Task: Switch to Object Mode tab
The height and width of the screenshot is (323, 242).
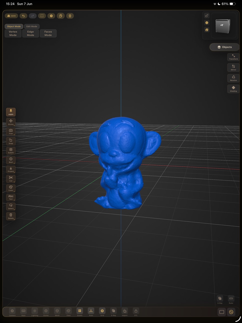Action: (14, 26)
